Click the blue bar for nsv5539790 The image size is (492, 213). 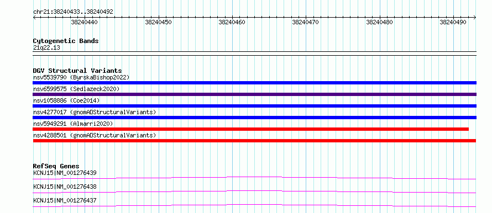click(254, 83)
